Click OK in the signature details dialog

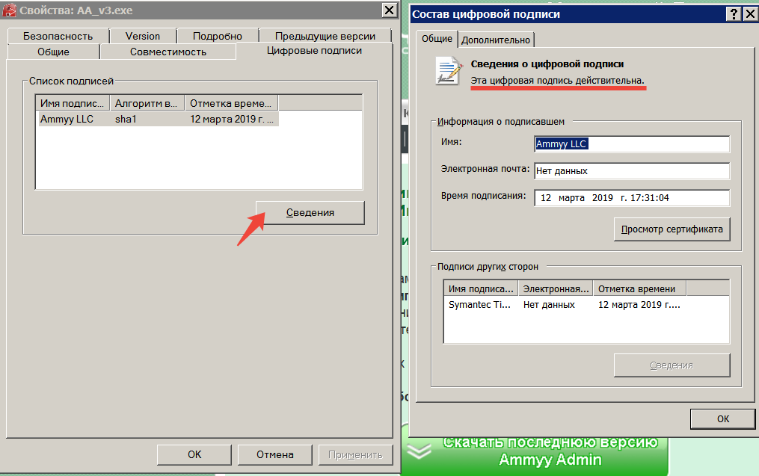(722, 419)
